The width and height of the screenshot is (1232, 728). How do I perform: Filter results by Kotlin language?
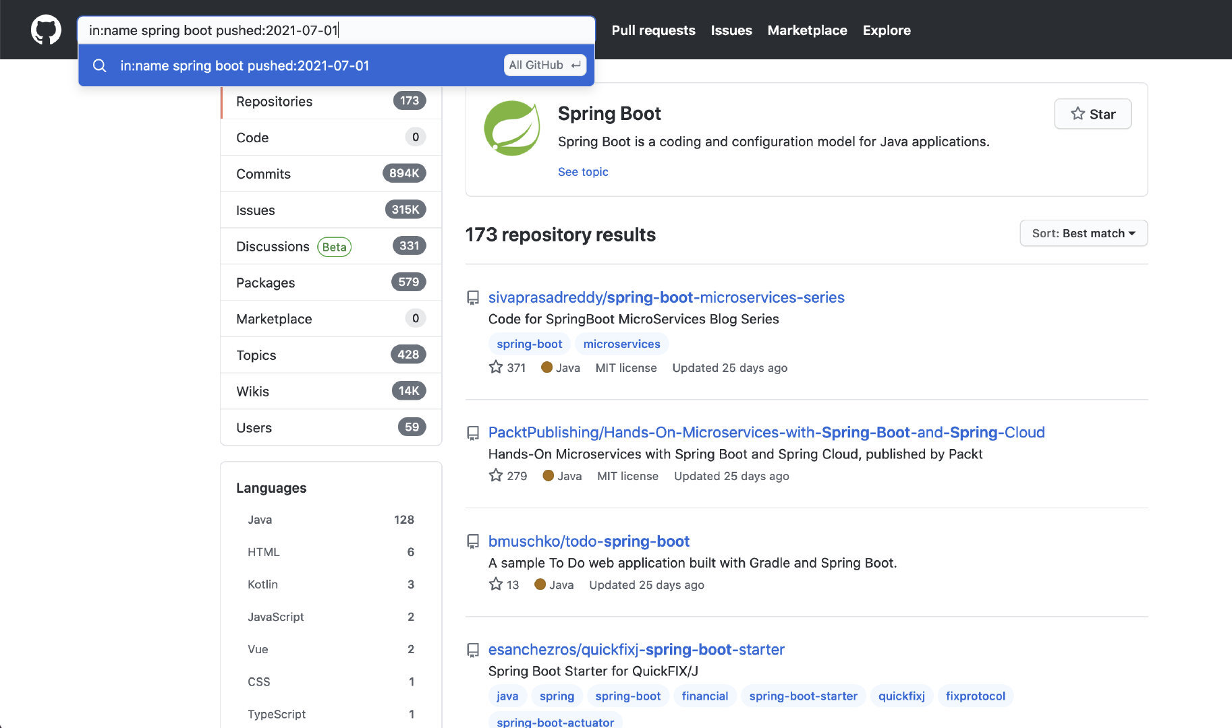click(x=331, y=584)
